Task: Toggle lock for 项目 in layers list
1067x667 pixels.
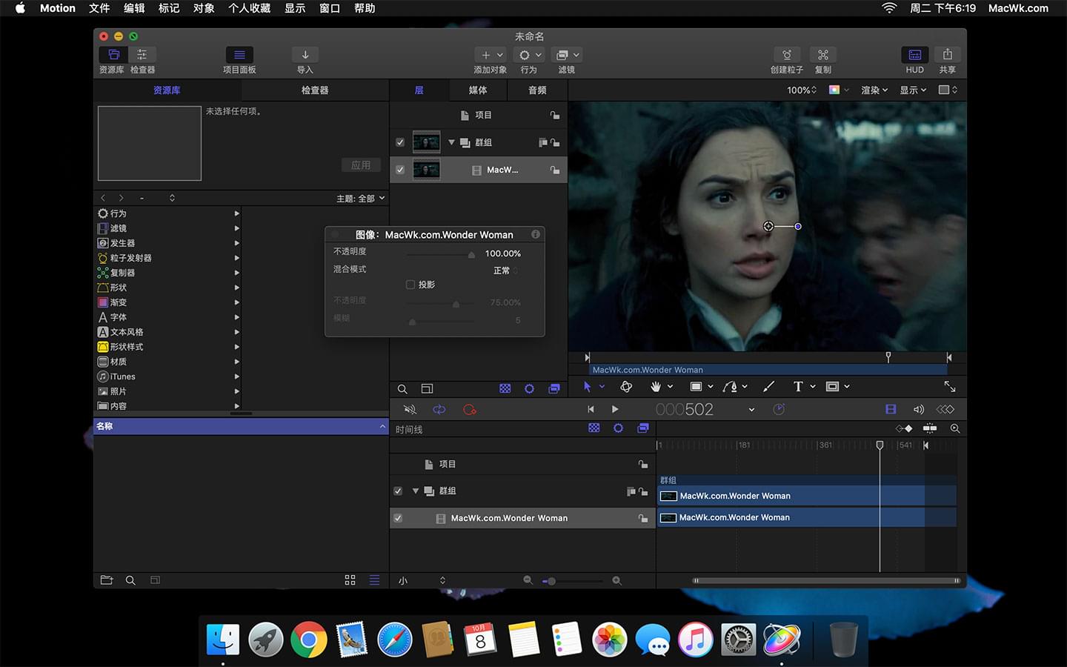Action: [554, 115]
